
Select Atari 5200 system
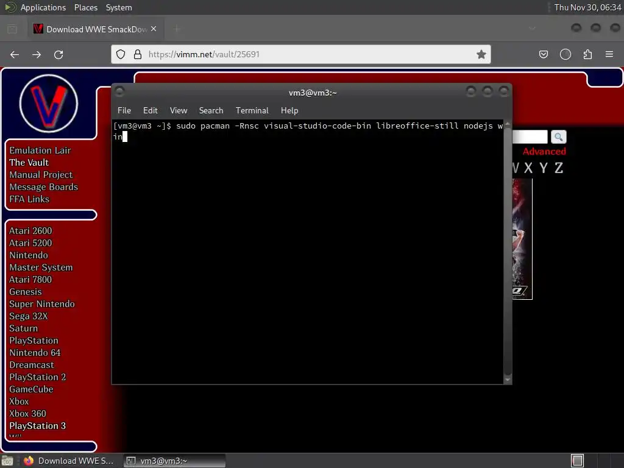(30, 243)
